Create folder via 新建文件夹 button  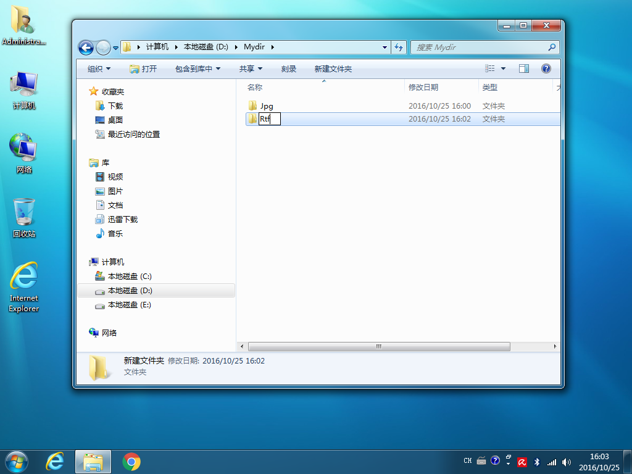(333, 69)
